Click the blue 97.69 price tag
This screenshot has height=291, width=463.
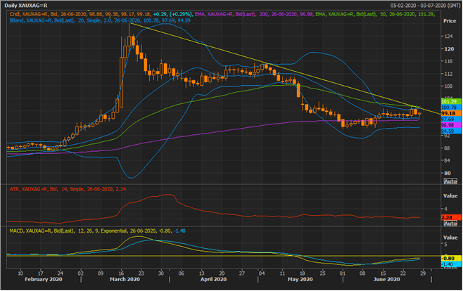[451, 119]
